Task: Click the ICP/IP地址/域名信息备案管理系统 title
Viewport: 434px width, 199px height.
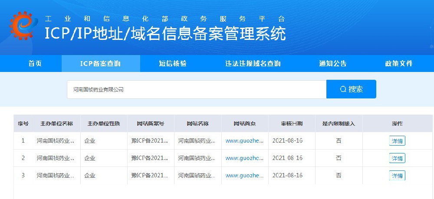Action: 165,34
